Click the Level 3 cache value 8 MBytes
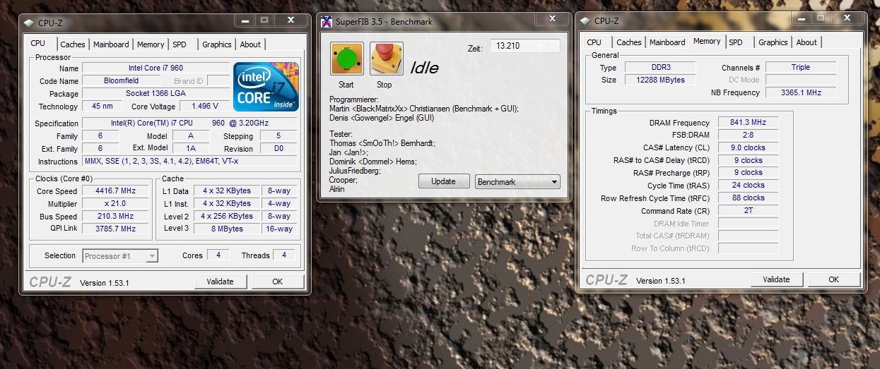880x369 pixels. coord(227,229)
